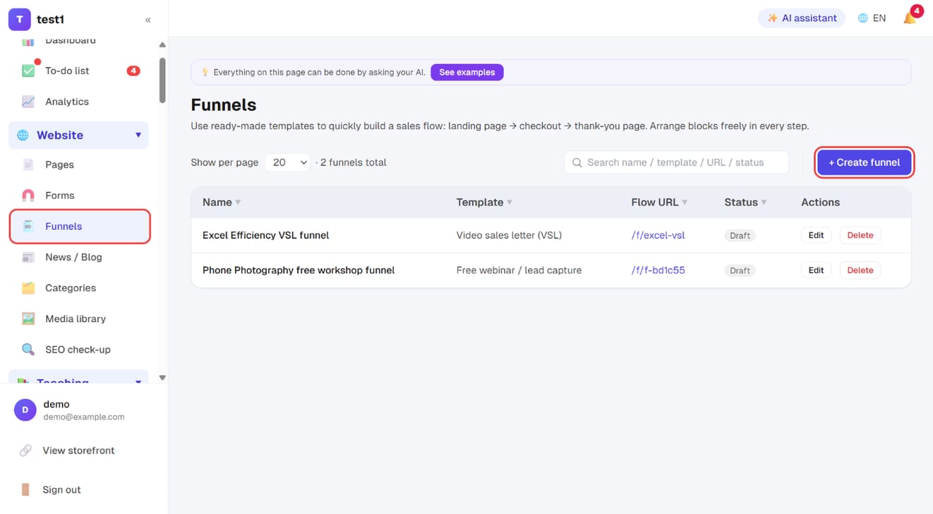Click the Pages document icon
Screen dimensions: 933x514
point(28,164)
